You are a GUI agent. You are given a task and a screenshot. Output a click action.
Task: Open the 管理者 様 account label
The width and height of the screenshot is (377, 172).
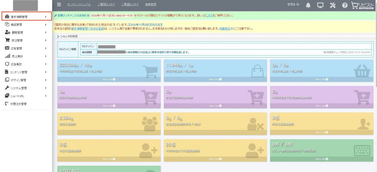tap(293, 5)
